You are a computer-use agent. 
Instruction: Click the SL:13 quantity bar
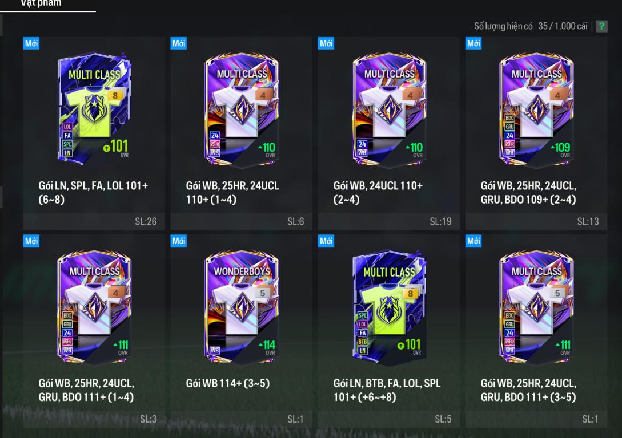(536, 221)
